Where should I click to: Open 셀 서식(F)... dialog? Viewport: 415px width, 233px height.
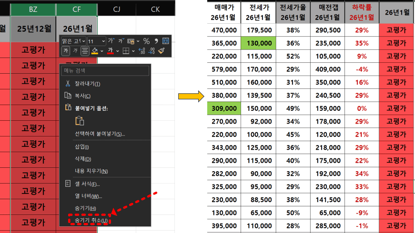(87, 184)
